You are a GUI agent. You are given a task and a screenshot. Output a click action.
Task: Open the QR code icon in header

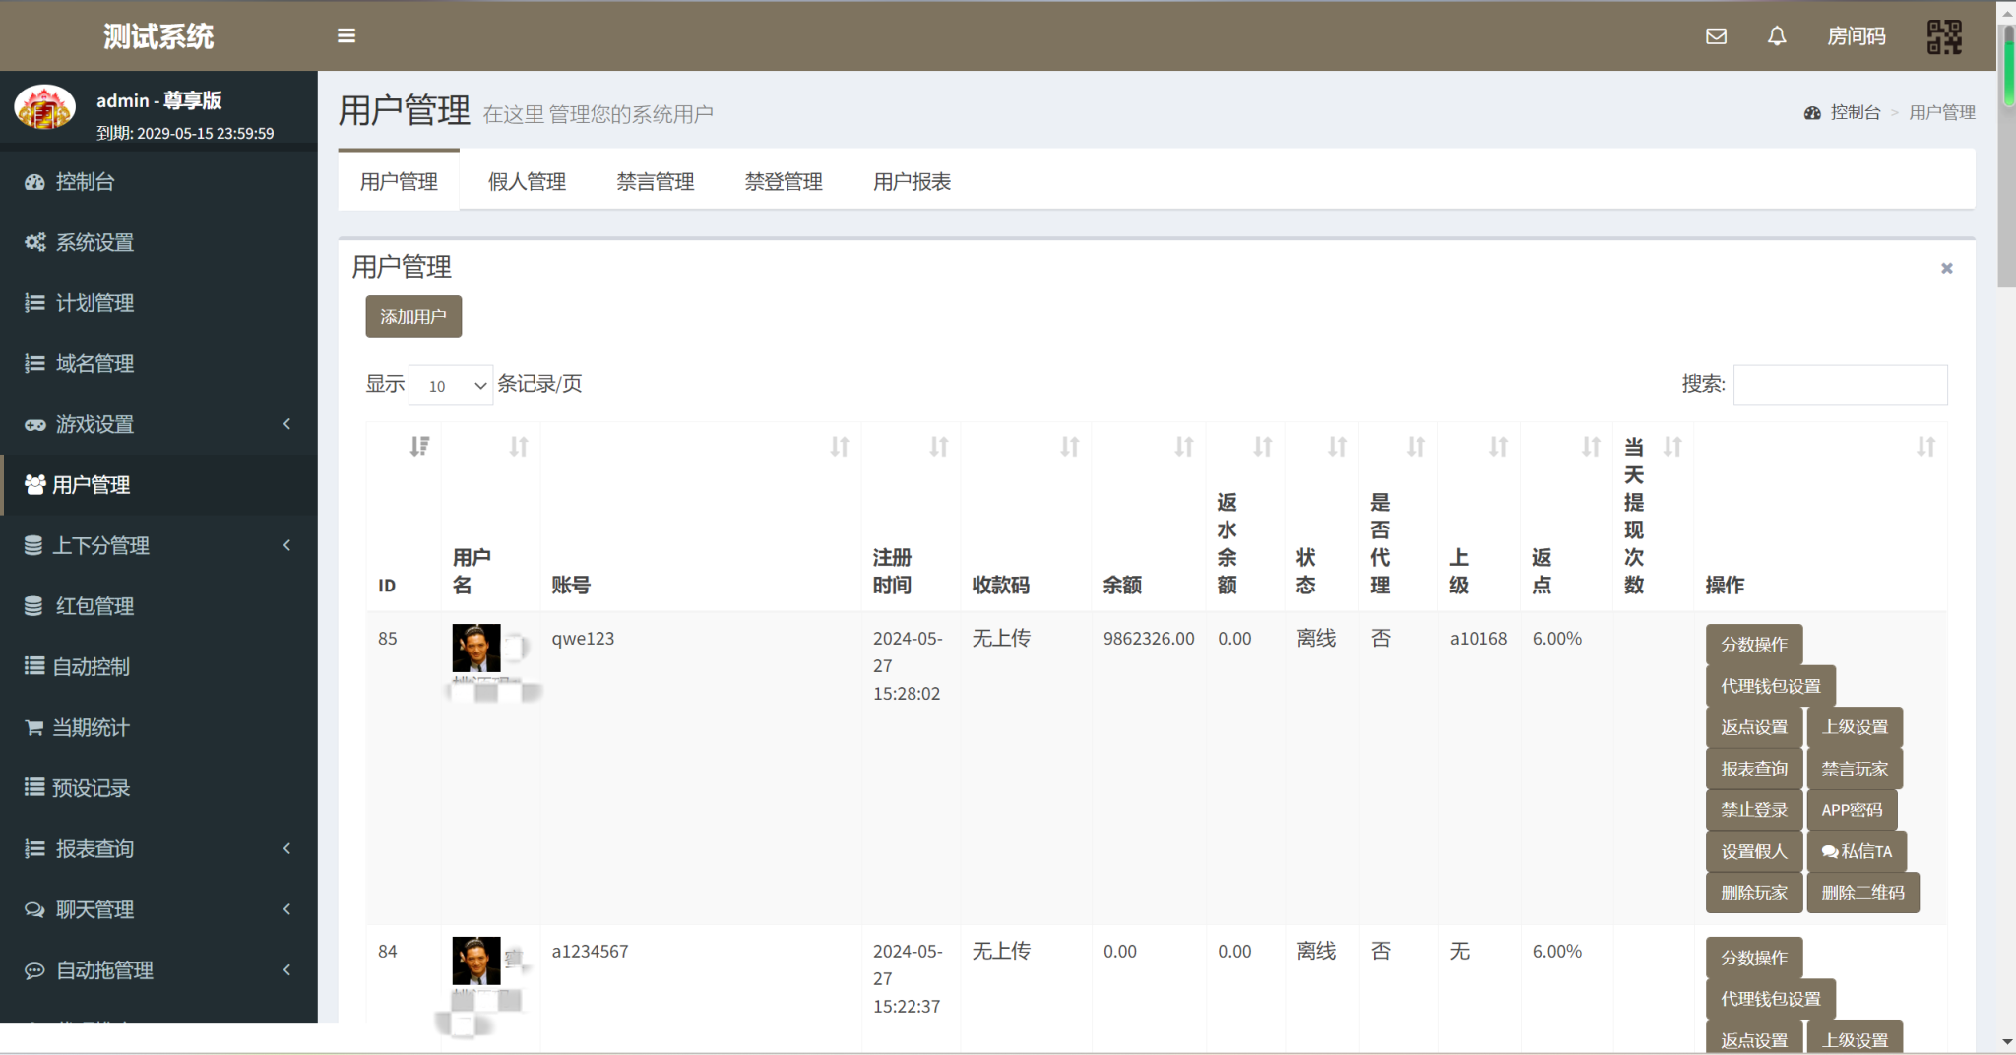click(x=1943, y=37)
